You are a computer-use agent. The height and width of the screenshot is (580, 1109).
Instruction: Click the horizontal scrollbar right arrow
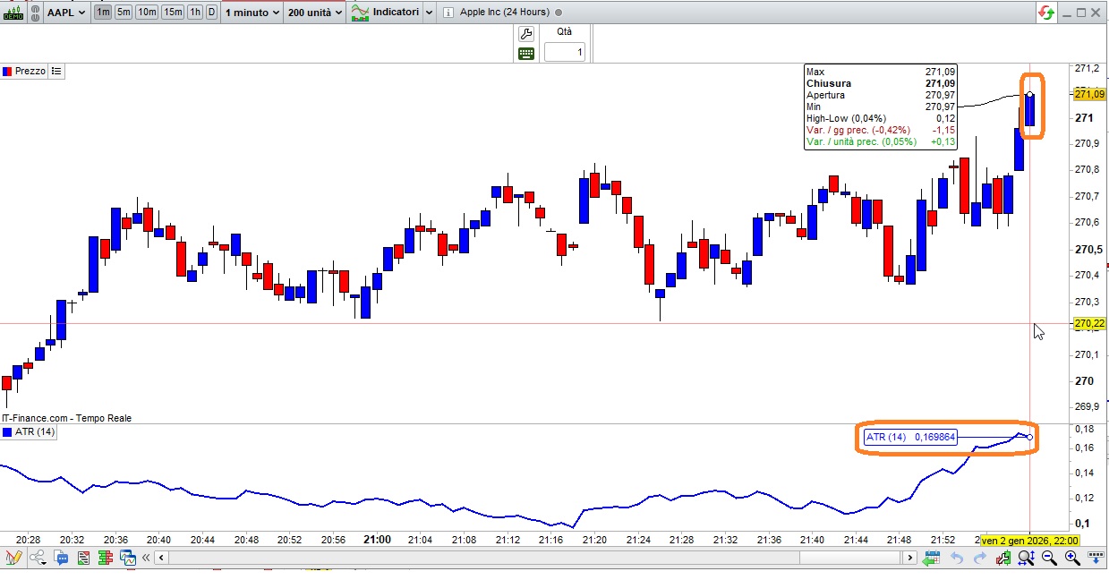(909, 558)
